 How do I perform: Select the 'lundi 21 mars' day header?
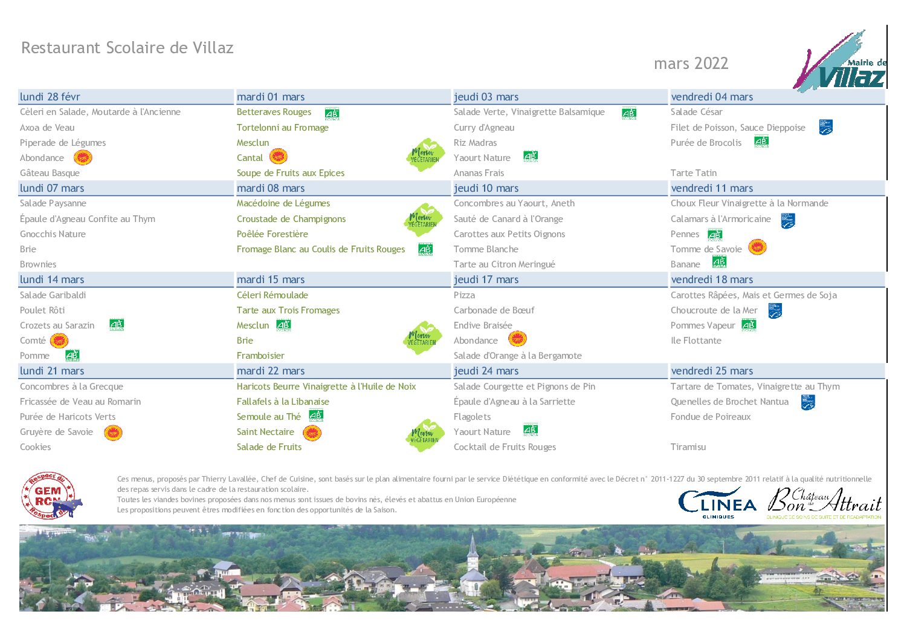126,371
